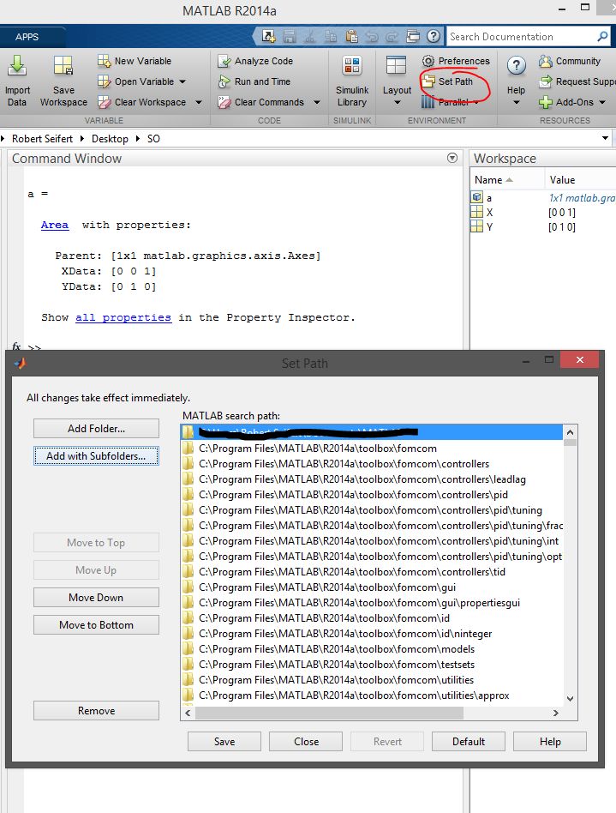Click Set Path in the toolstrip
Image resolution: width=616 pixels, height=813 pixels.
point(447,82)
